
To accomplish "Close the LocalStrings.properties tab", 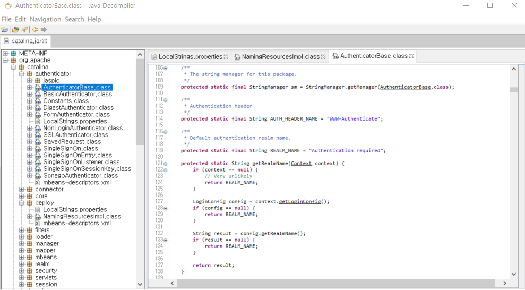I will click(226, 57).
